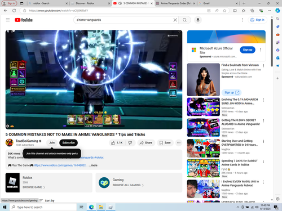Screen dimensions: 282x211
Task: Open the Roblox Browse Game card
Action: click(x=49, y=182)
